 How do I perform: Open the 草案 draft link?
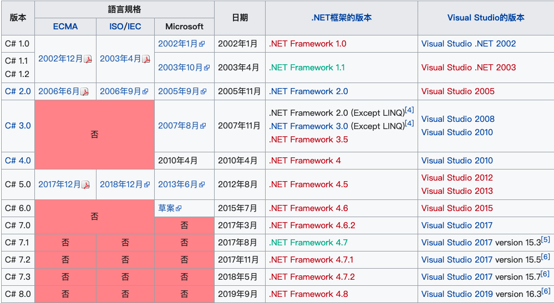coord(166,208)
